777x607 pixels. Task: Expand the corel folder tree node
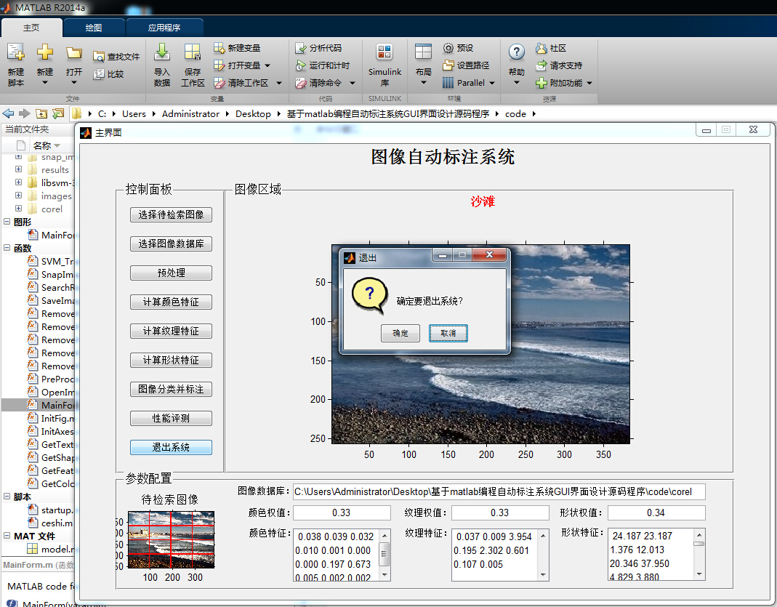click(x=18, y=209)
